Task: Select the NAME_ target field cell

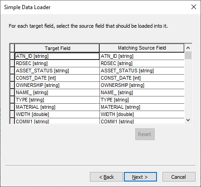Action: click(x=57, y=92)
